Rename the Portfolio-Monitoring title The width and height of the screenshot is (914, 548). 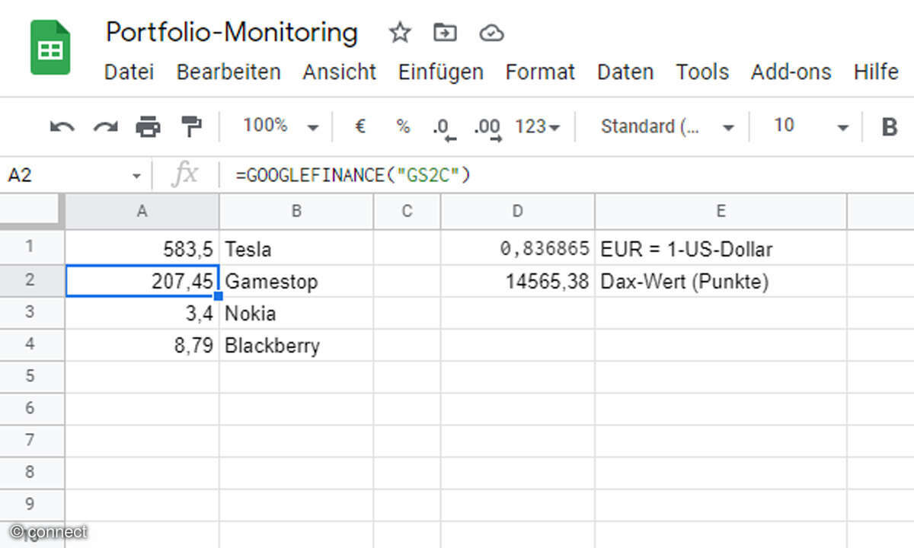pyautogui.click(x=232, y=33)
